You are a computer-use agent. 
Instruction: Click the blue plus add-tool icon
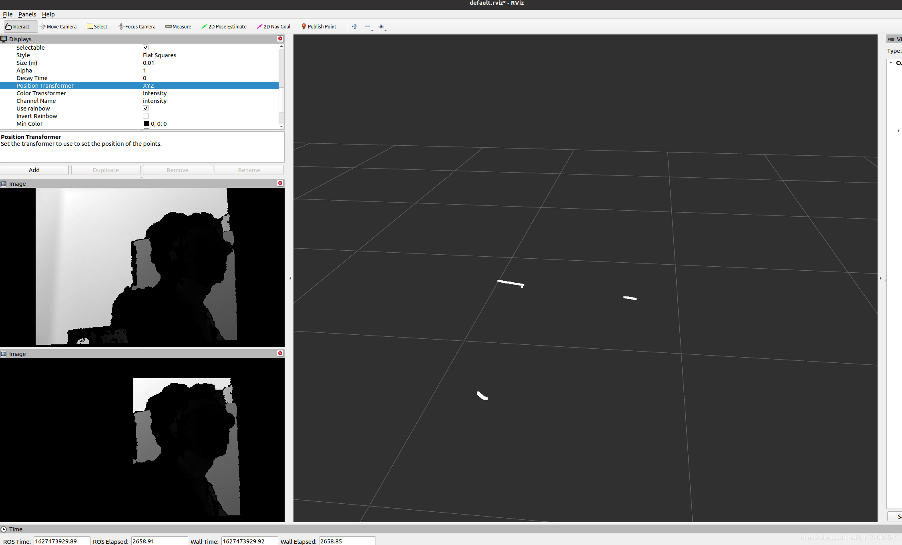point(355,27)
